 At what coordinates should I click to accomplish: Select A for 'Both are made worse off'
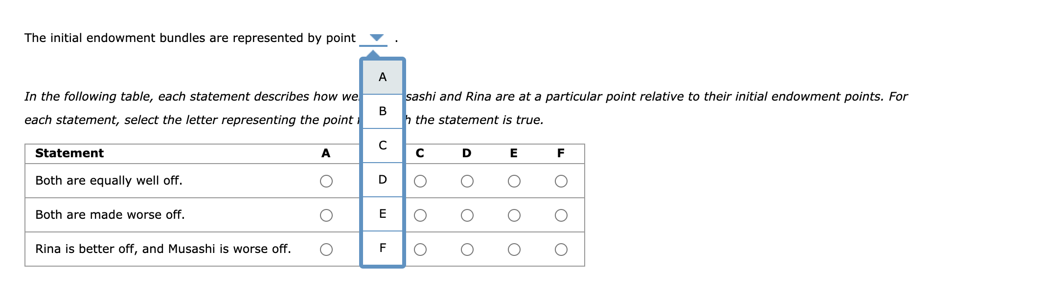click(x=326, y=216)
